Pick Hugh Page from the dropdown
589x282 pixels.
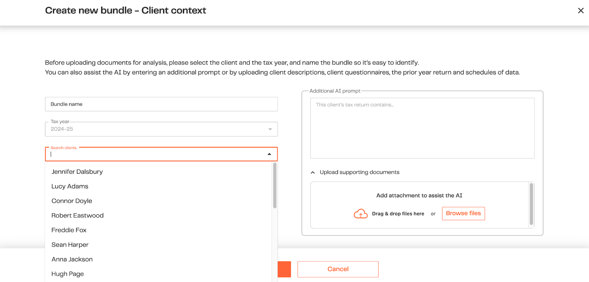point(68,274)
